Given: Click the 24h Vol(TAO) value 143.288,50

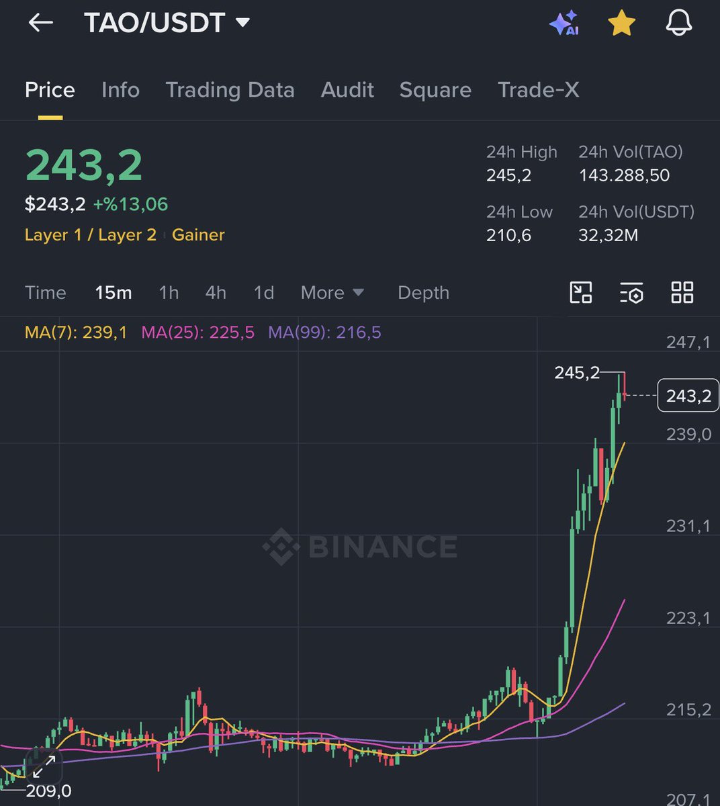Looking at the screenshot, I should tap(625, 176).
